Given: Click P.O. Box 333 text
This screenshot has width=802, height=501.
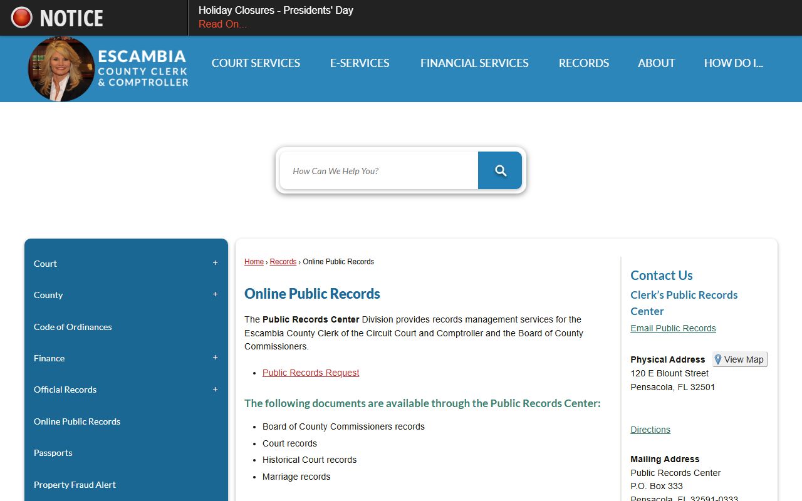Looking at the screenshot, I should (x=657, y=486).
